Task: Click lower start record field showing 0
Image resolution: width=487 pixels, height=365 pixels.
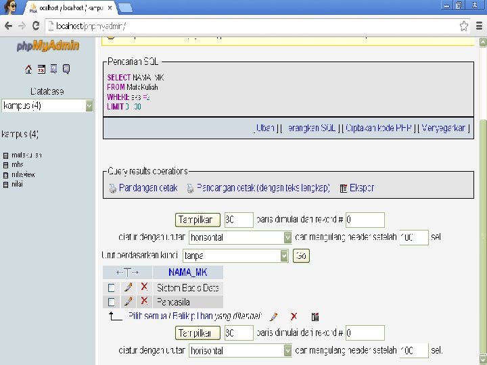Action: click(x=365, y=333)
